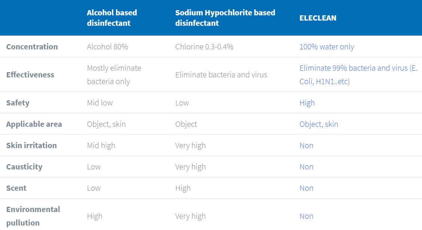The width and height of the screenshot is (422, 230).
Task: Click 'Non' in Environmental pullution row
Action: [x=306, y=216]
